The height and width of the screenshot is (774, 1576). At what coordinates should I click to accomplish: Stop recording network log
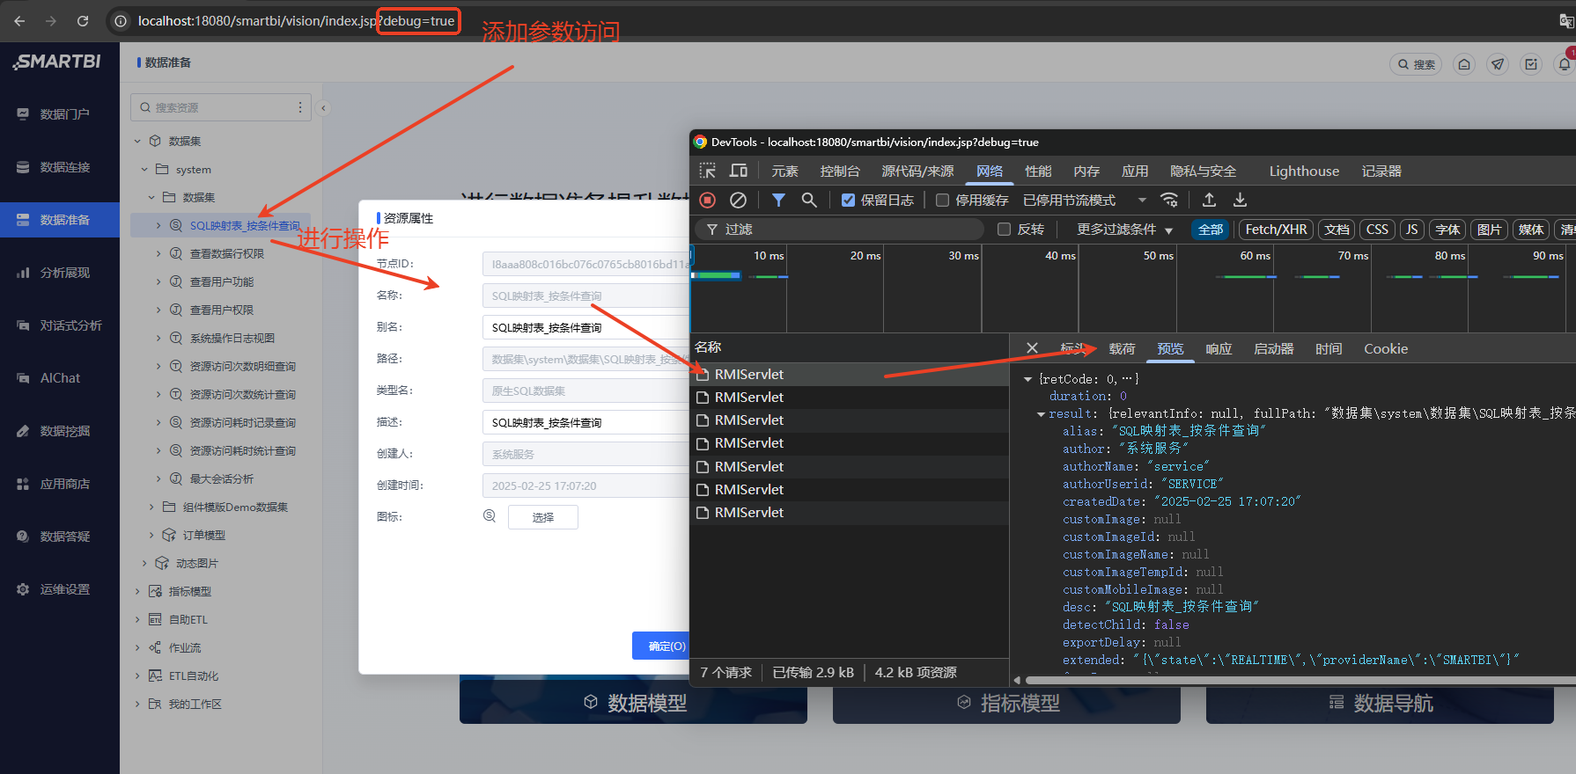tap(707, 201)
